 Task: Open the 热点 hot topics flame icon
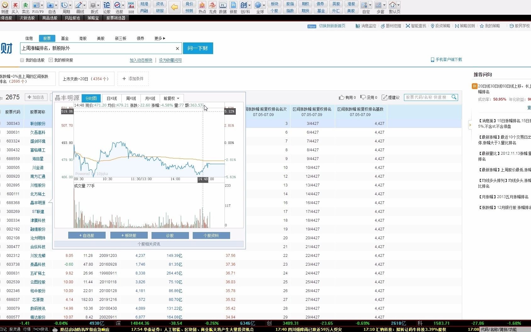(202, 5)
